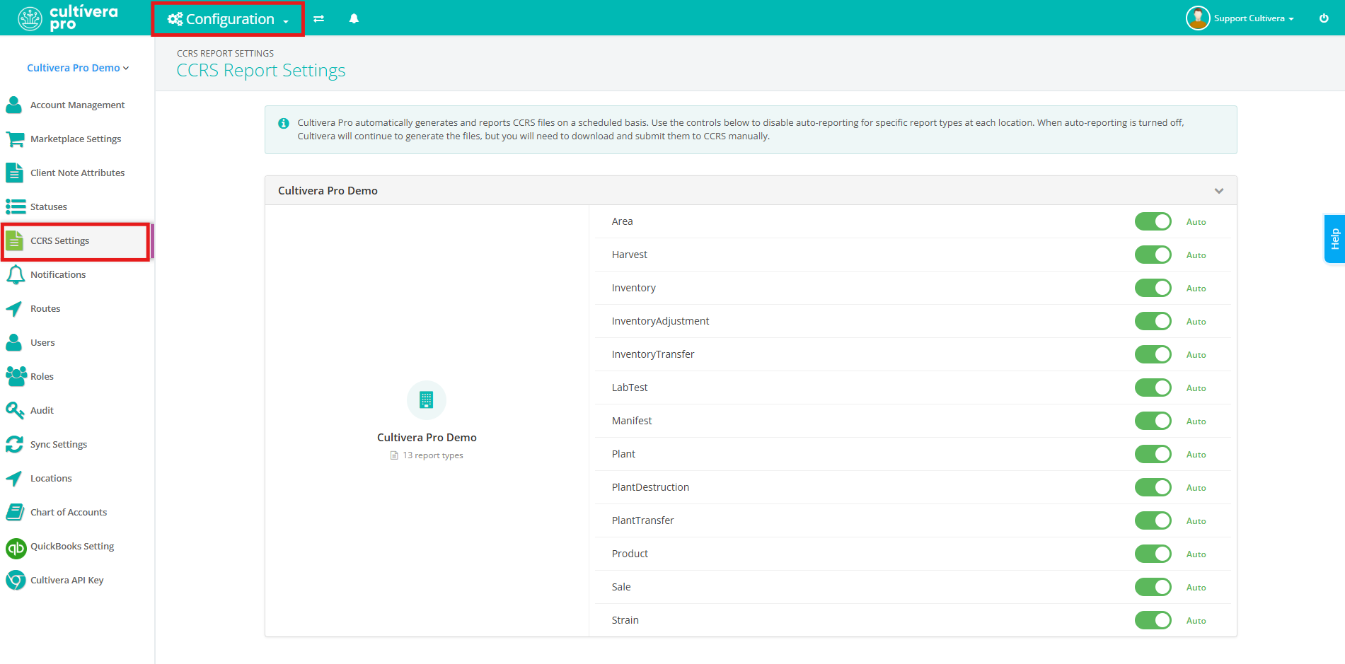
Task: Click the PlantDestruction report label
Action: pos(650,487)
